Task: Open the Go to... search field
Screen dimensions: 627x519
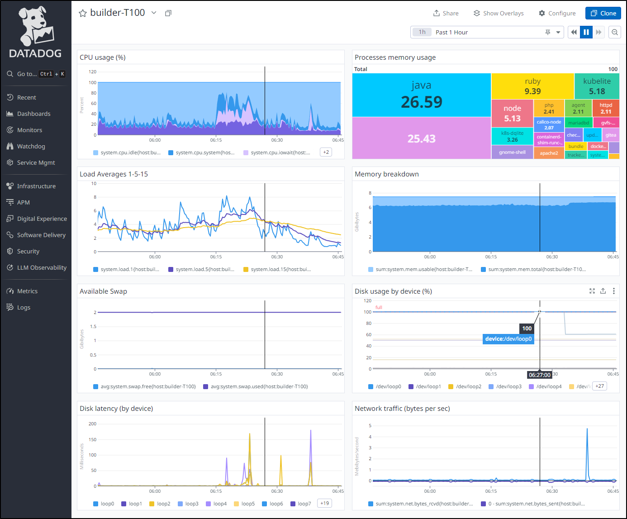Action: point(36,74)
